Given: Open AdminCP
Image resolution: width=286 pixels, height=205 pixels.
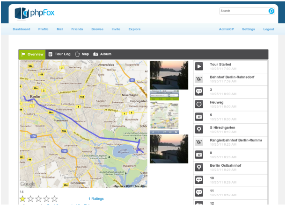Looking at the screenshot, I should [227, 29].
